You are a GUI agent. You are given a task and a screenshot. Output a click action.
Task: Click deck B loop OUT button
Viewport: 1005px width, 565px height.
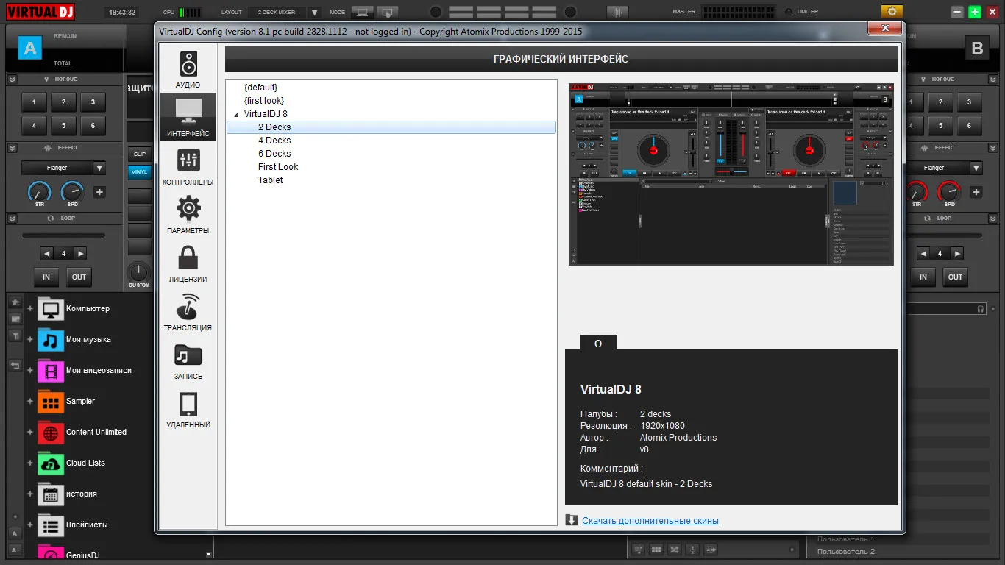(955, 277)
